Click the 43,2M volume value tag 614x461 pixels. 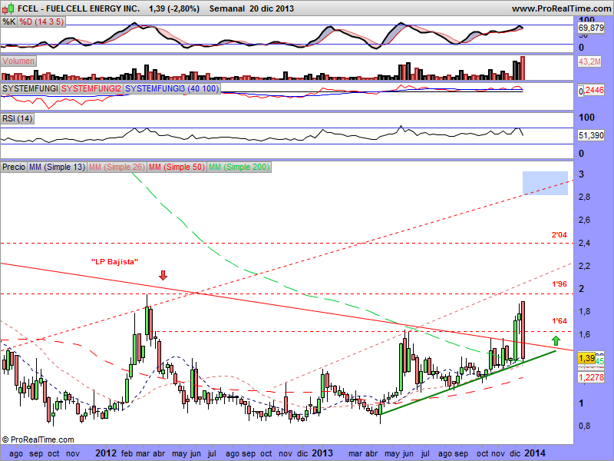(x=589, y=61)
